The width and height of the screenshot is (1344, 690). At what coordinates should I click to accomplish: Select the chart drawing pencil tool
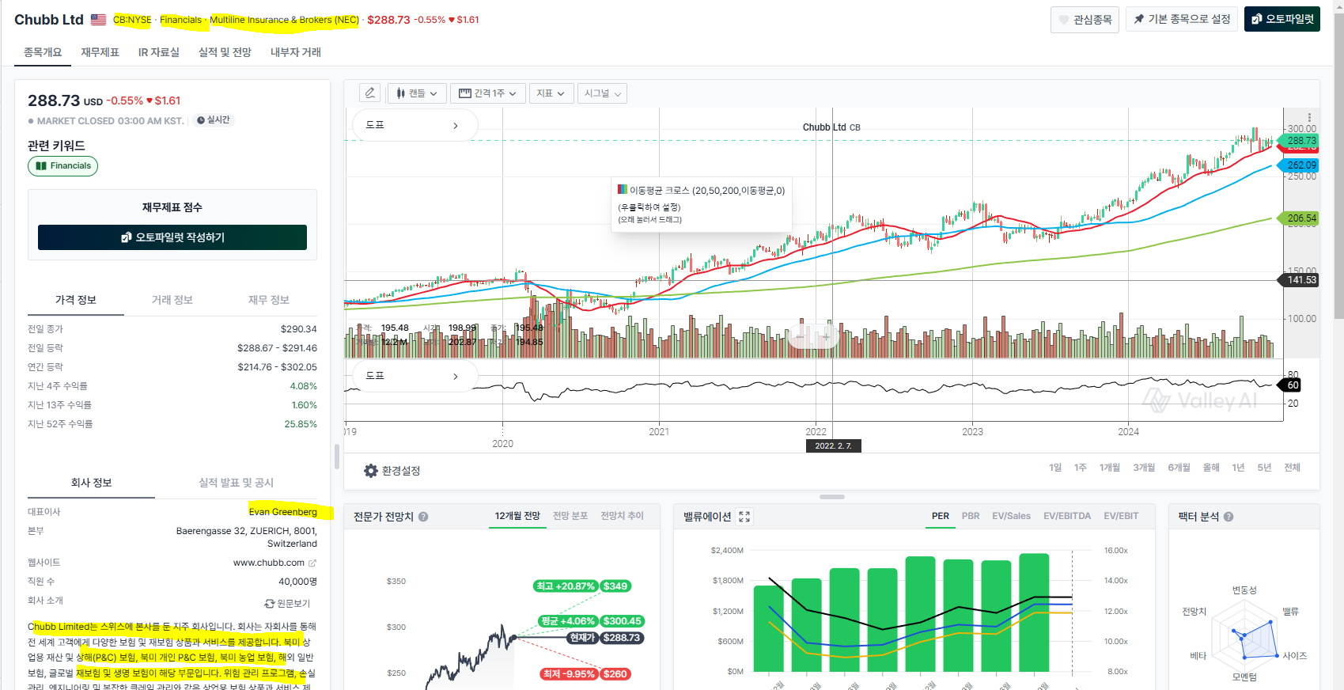(x=369, y=93)
